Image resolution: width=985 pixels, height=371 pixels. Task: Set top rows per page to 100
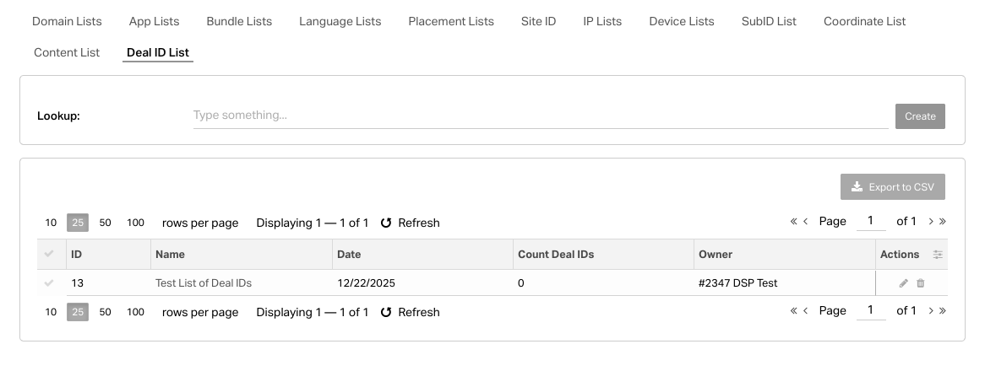click(135, 223)
